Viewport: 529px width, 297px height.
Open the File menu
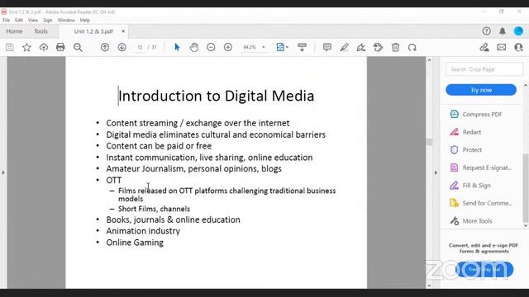[x=6, y=20]
